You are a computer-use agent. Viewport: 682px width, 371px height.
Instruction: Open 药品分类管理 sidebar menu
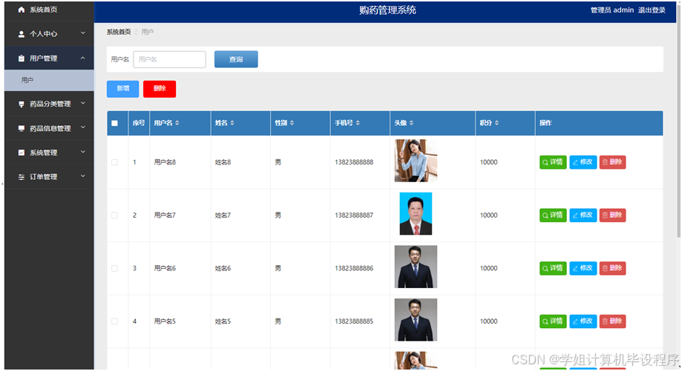[x=49, y=104]
